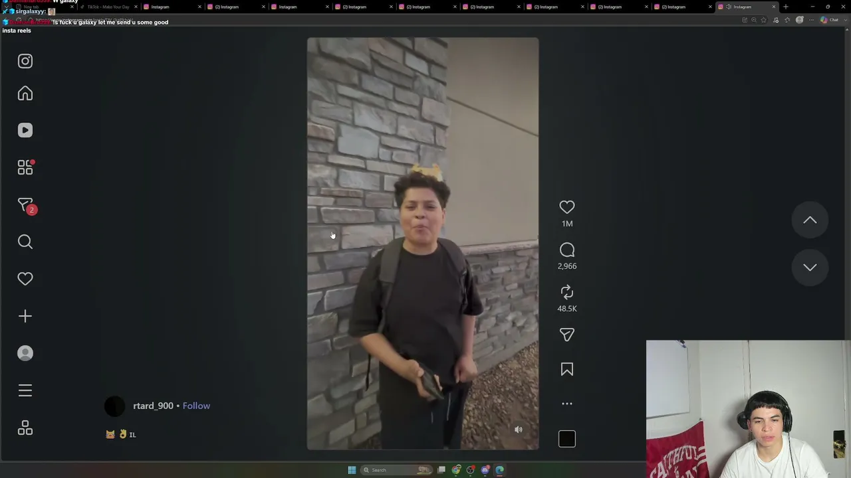Click the taskbar Search box
This screenshot has width=851, height=478.
[397, 470]
